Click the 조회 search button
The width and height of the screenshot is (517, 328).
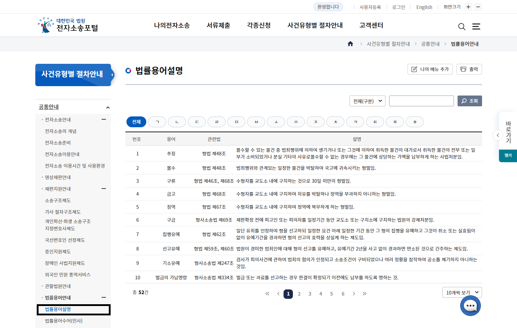point(469,101)
